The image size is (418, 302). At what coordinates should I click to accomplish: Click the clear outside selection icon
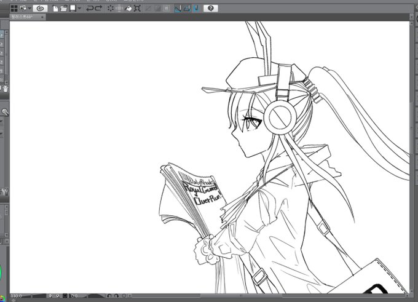point(119,9)
